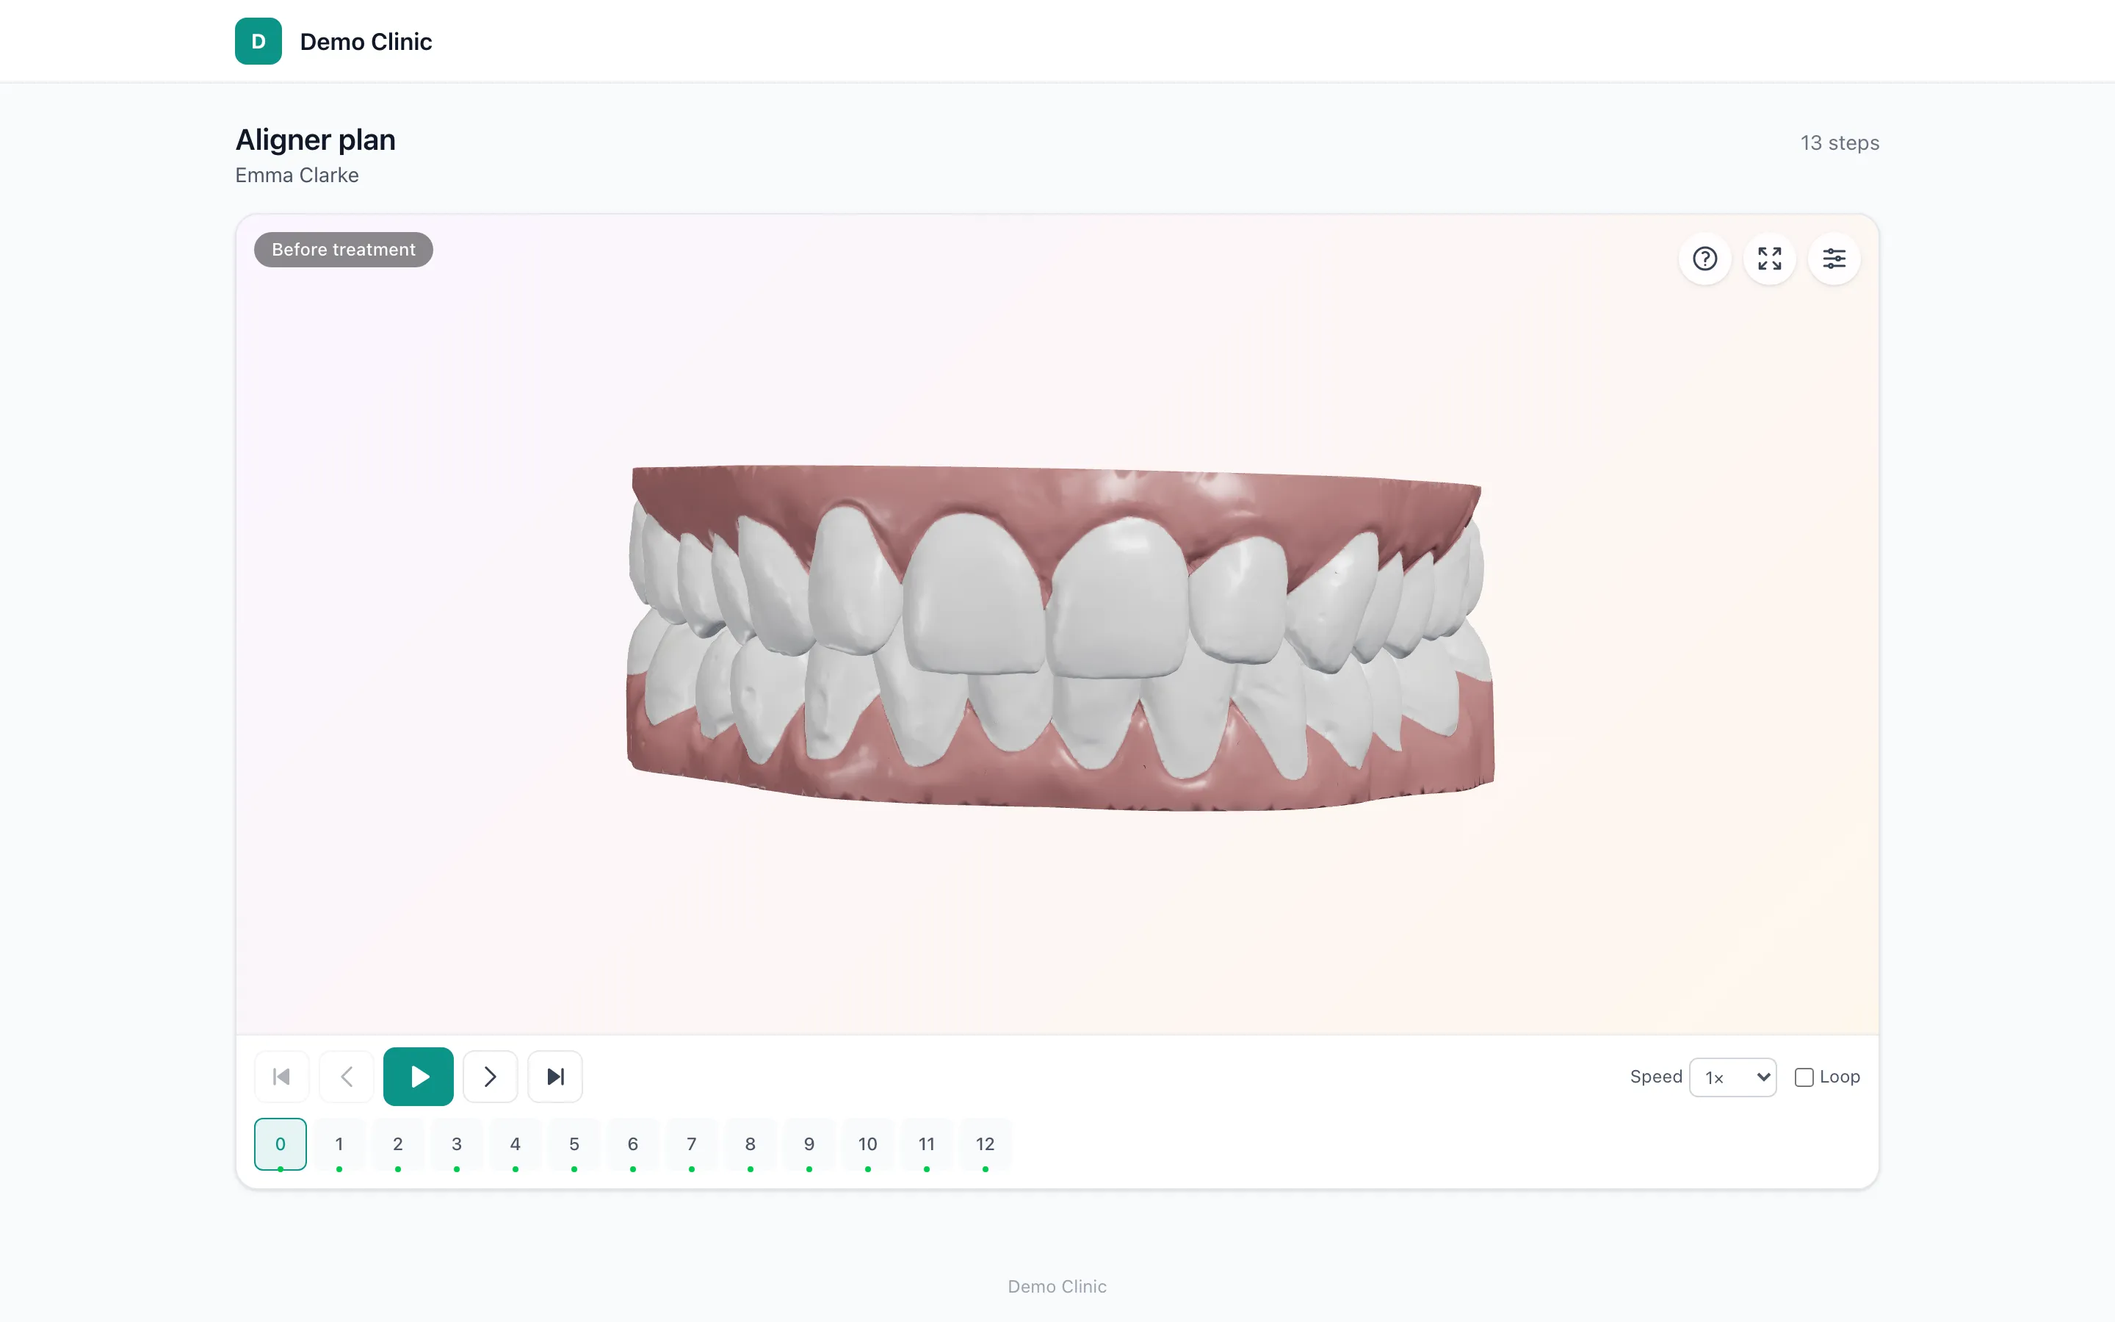Open the Speed 1x dropdown

[x=1732, y=1077]
